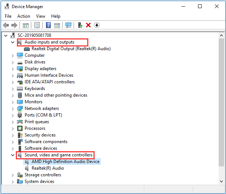226x194 pixels.
Task: Click the speaker icon of Audio inputs and outputs
Action: 20,42
